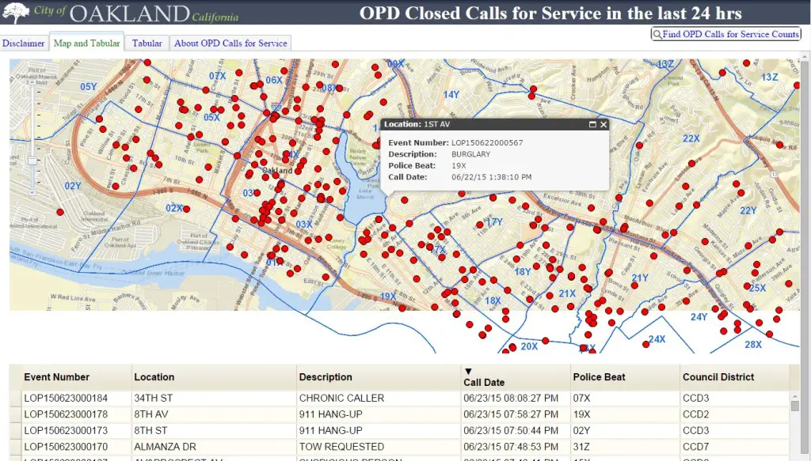Click the TOW REQUESTED description cell
The image size is (811, 461).
click(379, 446)
